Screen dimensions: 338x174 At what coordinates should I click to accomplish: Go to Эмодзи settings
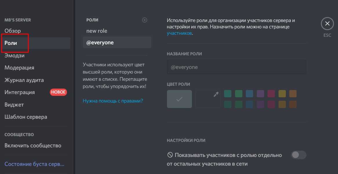14,56
